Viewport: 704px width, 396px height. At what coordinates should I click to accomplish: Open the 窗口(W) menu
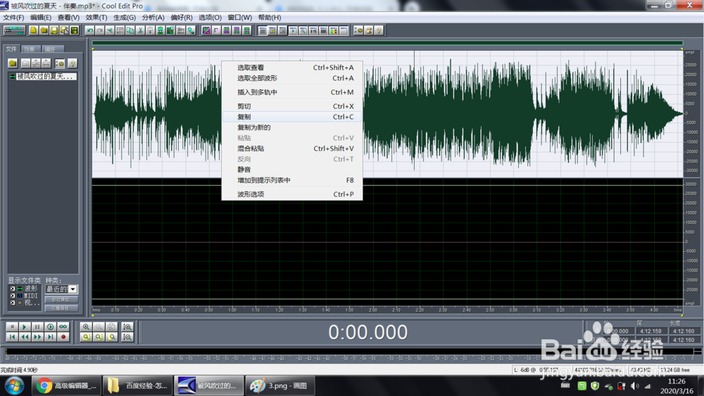coord(239,18)
